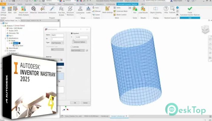The height and width of the screenshot is (121, 212).
Task: Open Mesh Control
Action: 120,15
